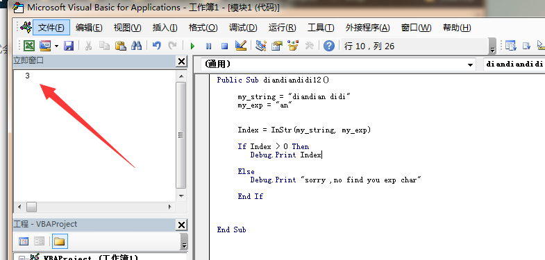Click the If Index > 0 Then line

click(274, 146)
